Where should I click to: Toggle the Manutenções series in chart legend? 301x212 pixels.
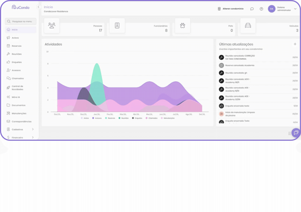[x=168, y=118]
